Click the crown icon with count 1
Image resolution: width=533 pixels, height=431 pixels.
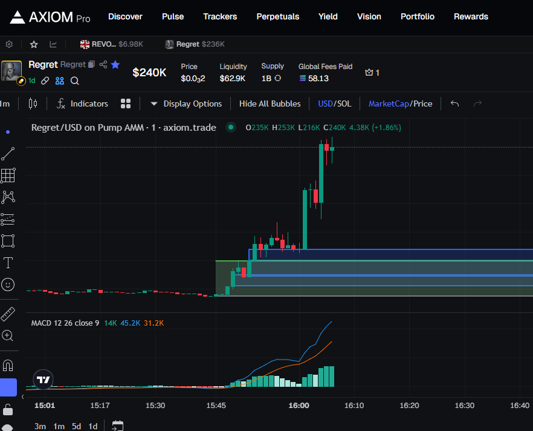372,73
